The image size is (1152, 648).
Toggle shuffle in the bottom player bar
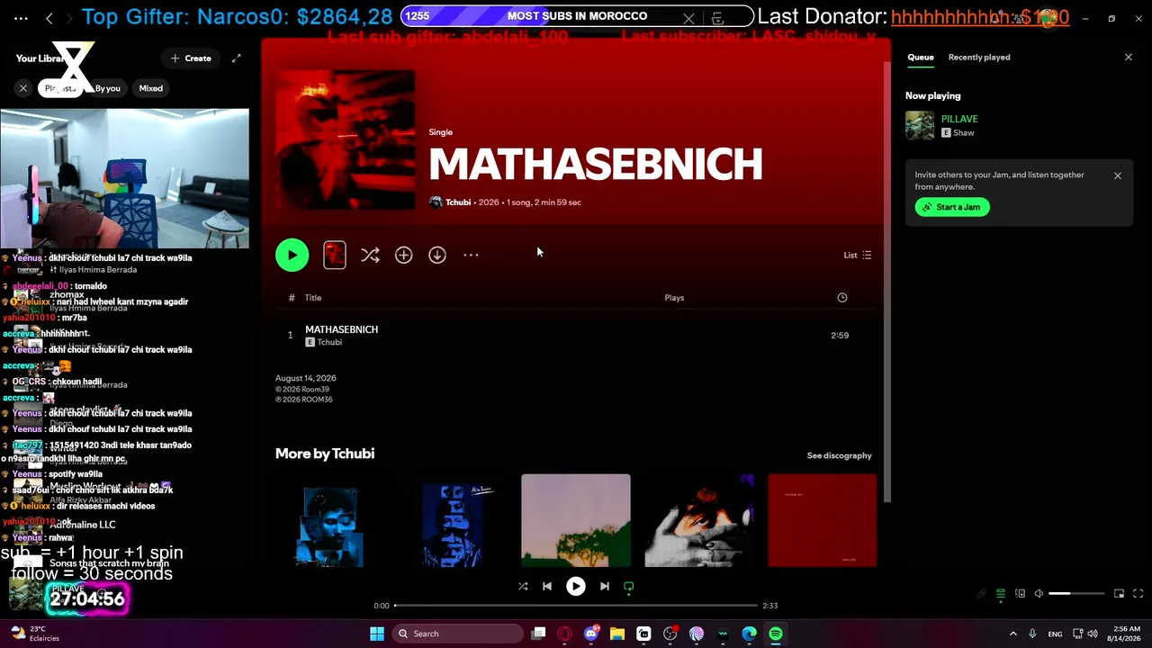[x=523, y=586]
